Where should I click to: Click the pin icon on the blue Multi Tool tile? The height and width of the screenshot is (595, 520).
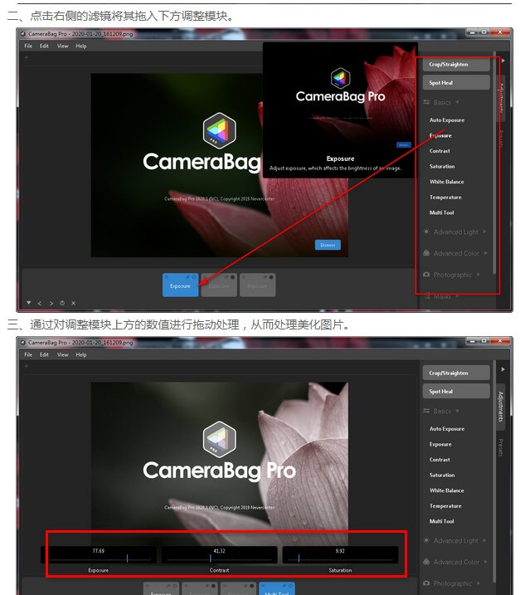[284, 586]
